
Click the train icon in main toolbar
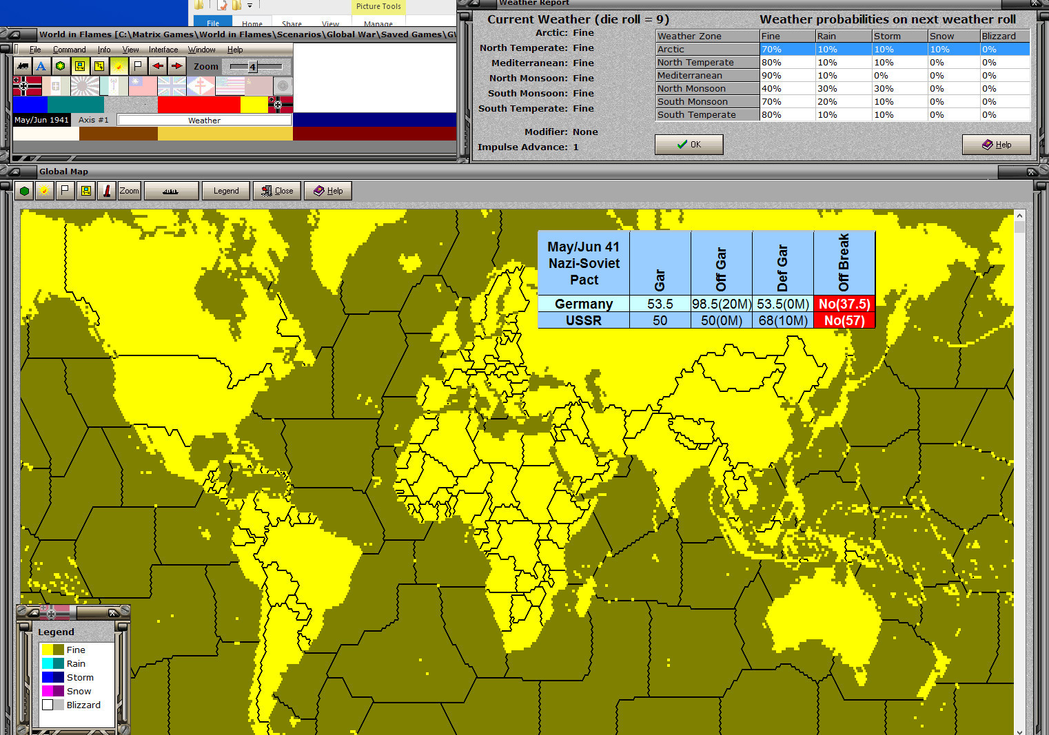click(x=22, y=66)
